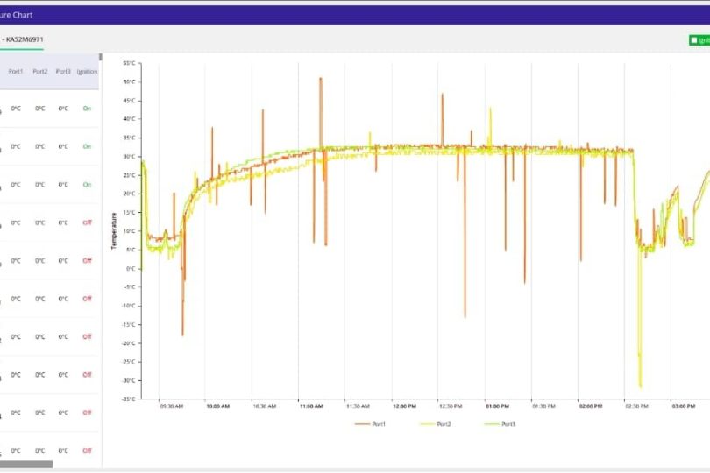Viewport: 710px width, 473px height.
Task: Click the first red Ignition Off status
Action: pyautogui.click(x=87, y=222)
